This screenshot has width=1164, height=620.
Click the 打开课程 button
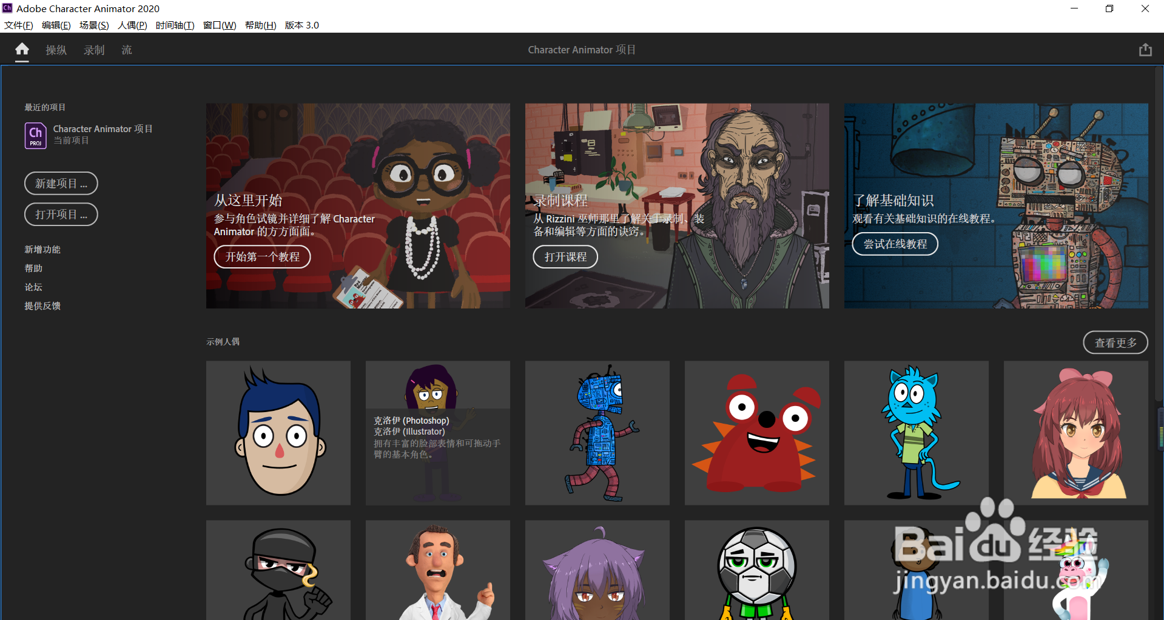point(565,256)
